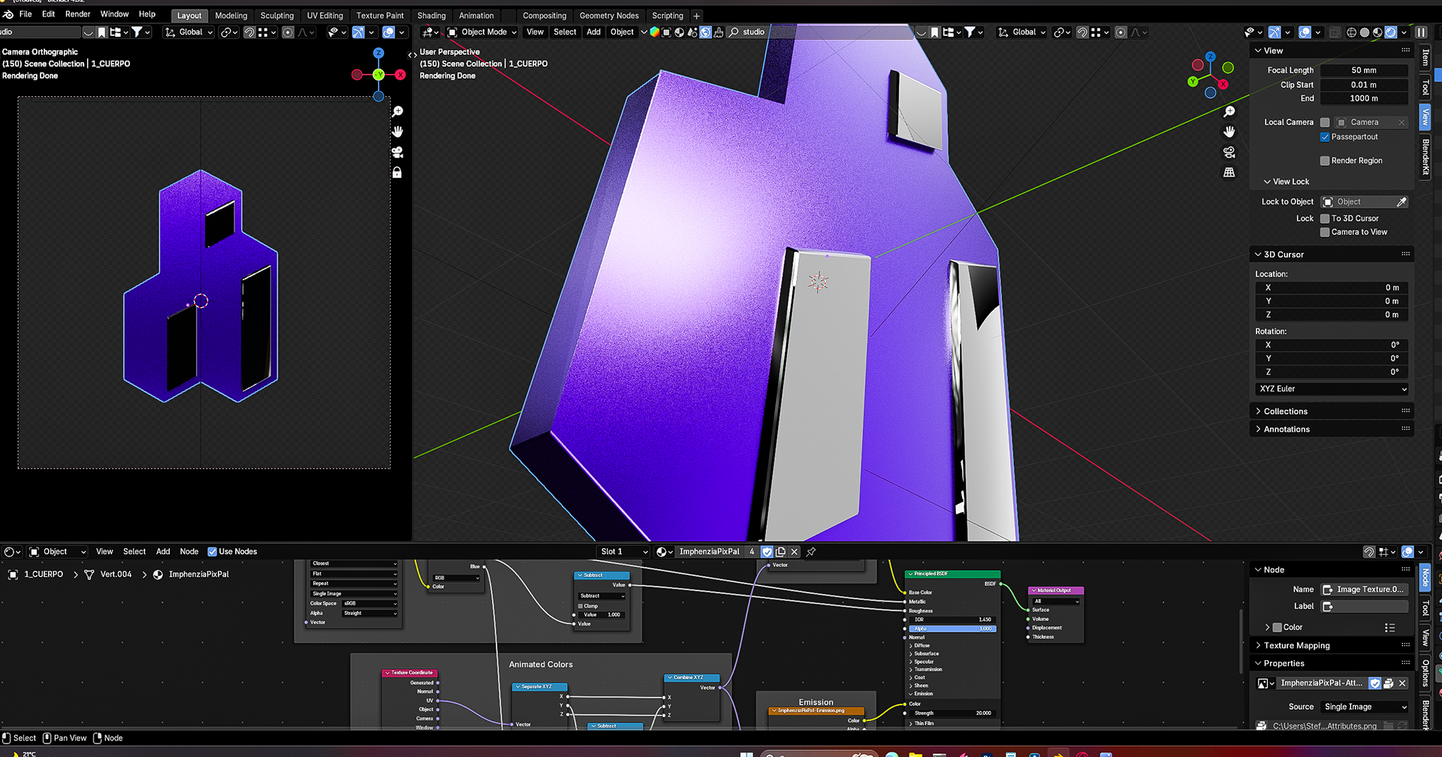
Task: Open the material browse sphere icon dropdown
Action: [665, 552]
